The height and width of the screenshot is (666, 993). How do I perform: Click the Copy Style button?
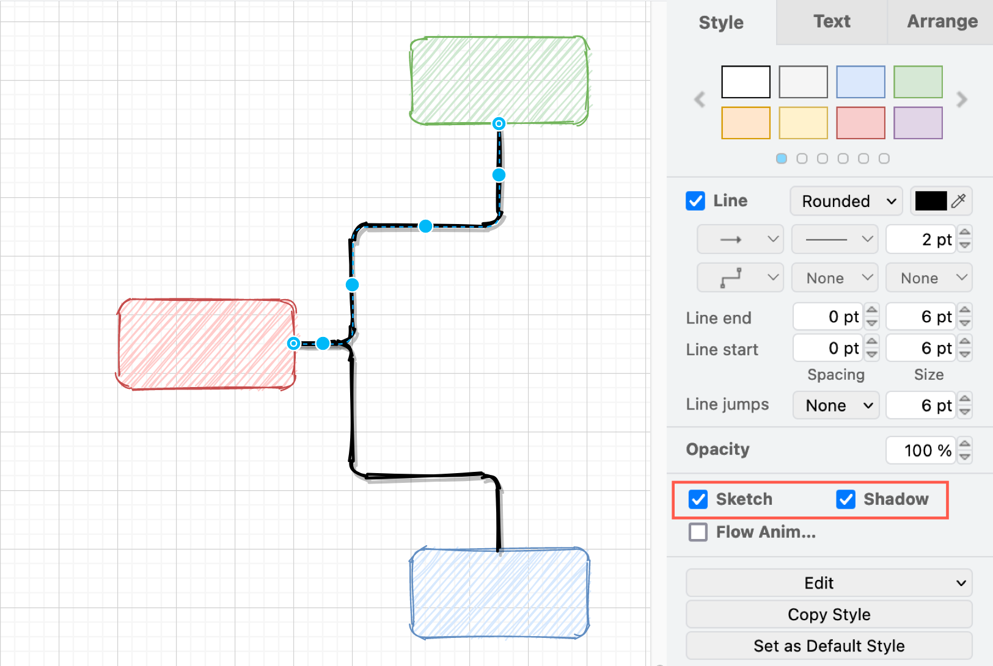(828, 614)
